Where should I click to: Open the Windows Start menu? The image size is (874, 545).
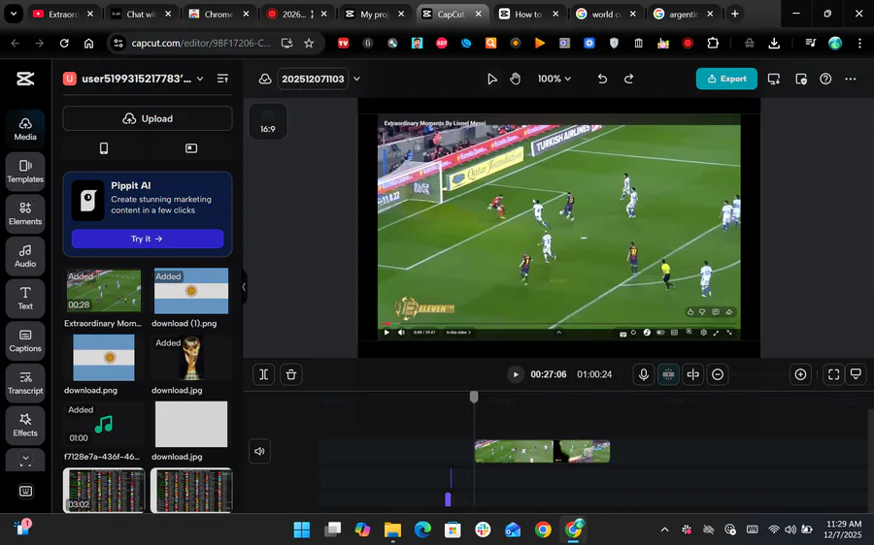302,529
